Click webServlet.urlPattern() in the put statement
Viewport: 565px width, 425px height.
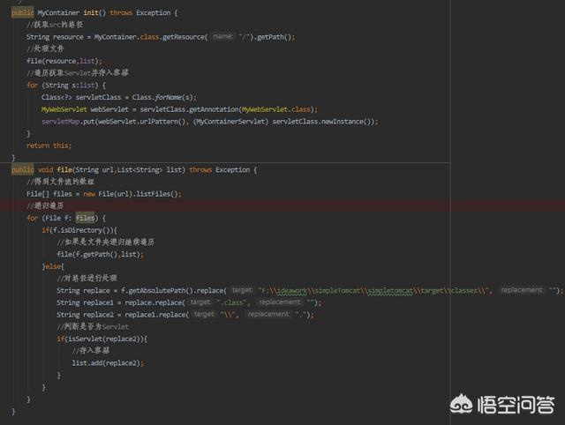click(x=142, y=122)
